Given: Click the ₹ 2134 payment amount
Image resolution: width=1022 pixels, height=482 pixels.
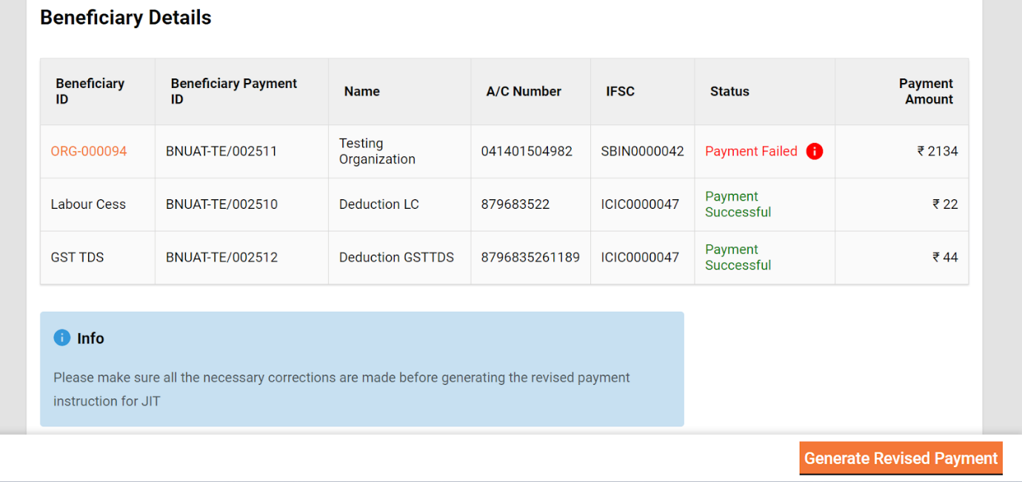Looking at the screenshot, I should coord(937,151).
